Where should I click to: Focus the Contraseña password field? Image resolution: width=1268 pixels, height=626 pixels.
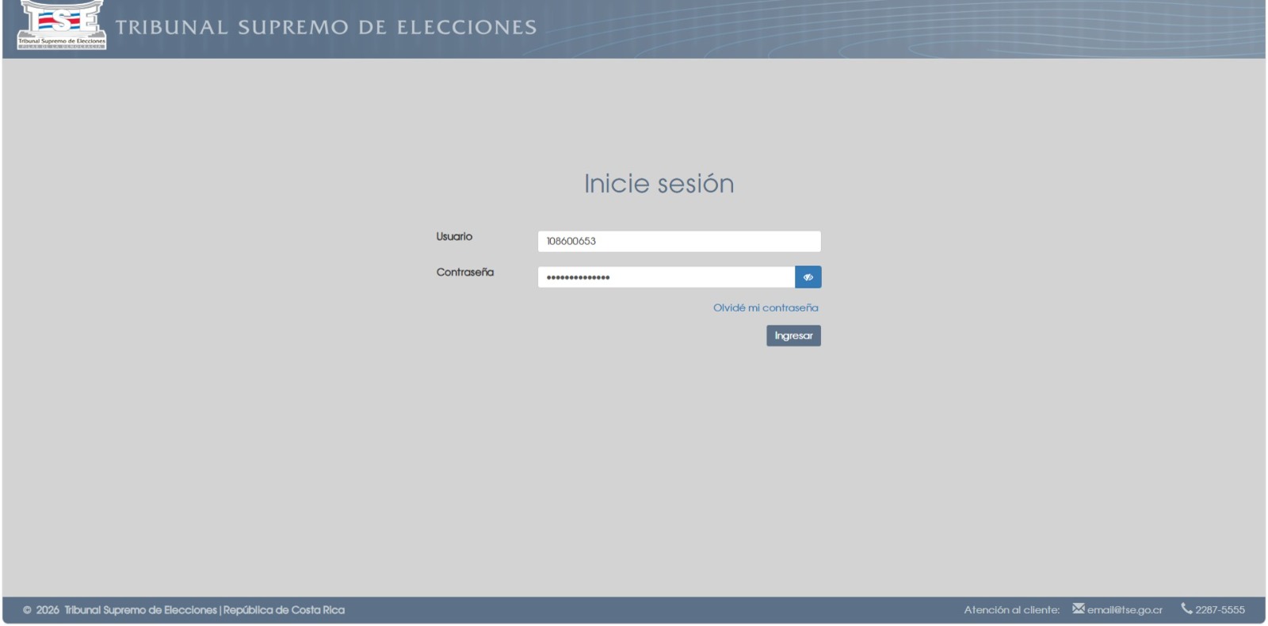pyautogui.click(x=666, y=277)
